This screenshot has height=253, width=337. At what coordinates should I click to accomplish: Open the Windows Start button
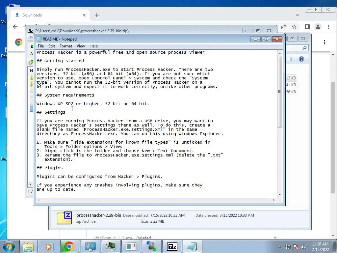click(9, 246)
